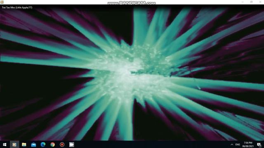Launch Microsoft Edge from the taskbar

(43, 144)
